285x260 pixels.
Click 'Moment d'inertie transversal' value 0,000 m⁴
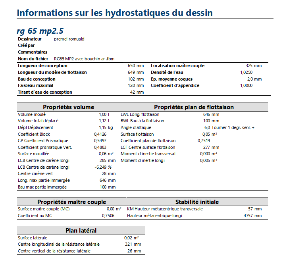click(209, 154)
